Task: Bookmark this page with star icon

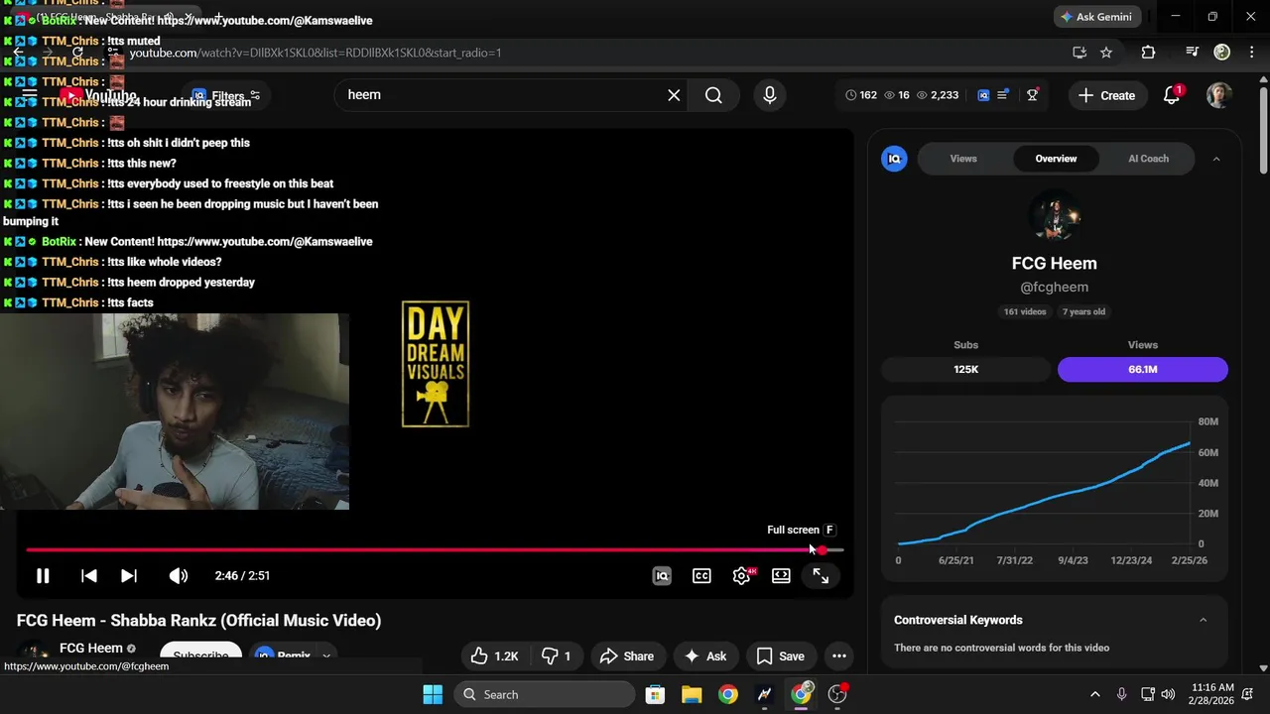Action: (x=1106, y=53)
